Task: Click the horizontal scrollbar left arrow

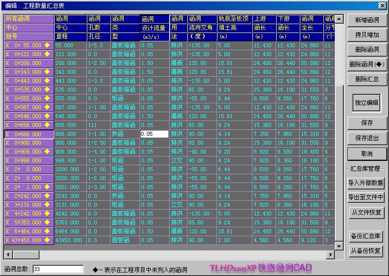Action: click(8, 254)
